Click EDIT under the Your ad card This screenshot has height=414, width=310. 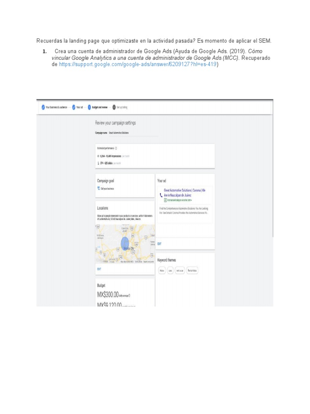tap(159, 244)
